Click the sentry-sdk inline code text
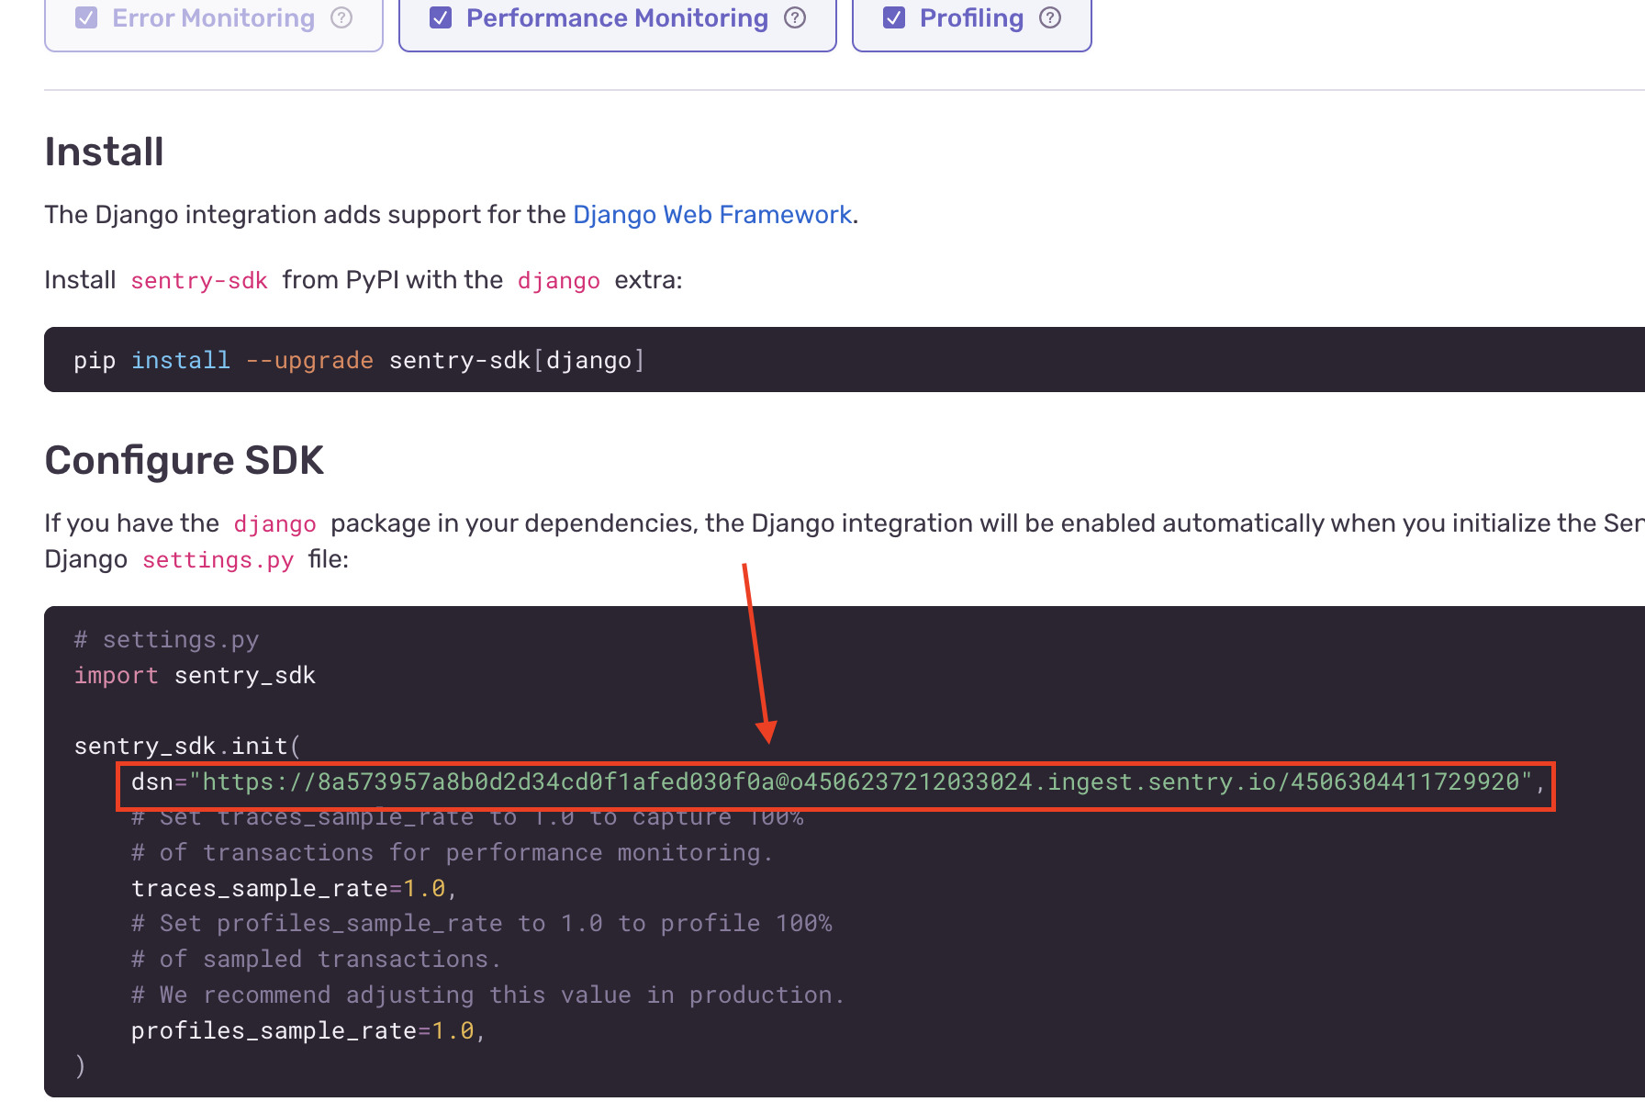The image size is (1645, 1113). pyautogui.click(x=199, y=281)
